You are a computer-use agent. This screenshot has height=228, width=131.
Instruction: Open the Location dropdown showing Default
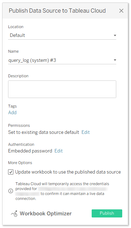(62, 35)
